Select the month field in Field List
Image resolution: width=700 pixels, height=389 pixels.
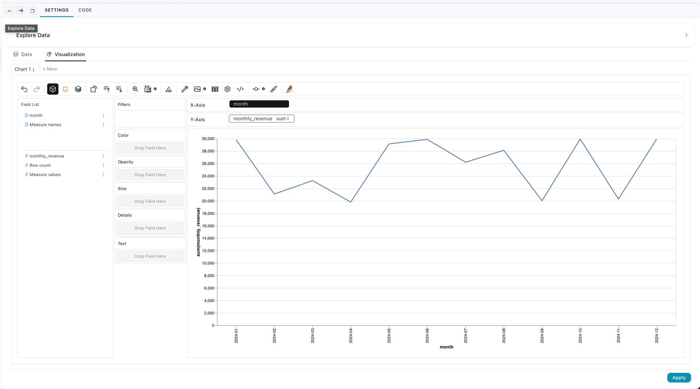36,116
